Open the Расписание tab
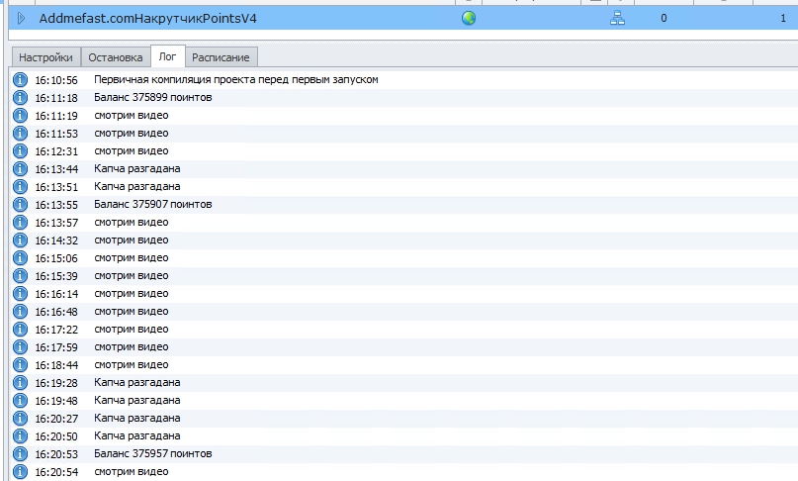798x481 pixels. pos(221,57)
